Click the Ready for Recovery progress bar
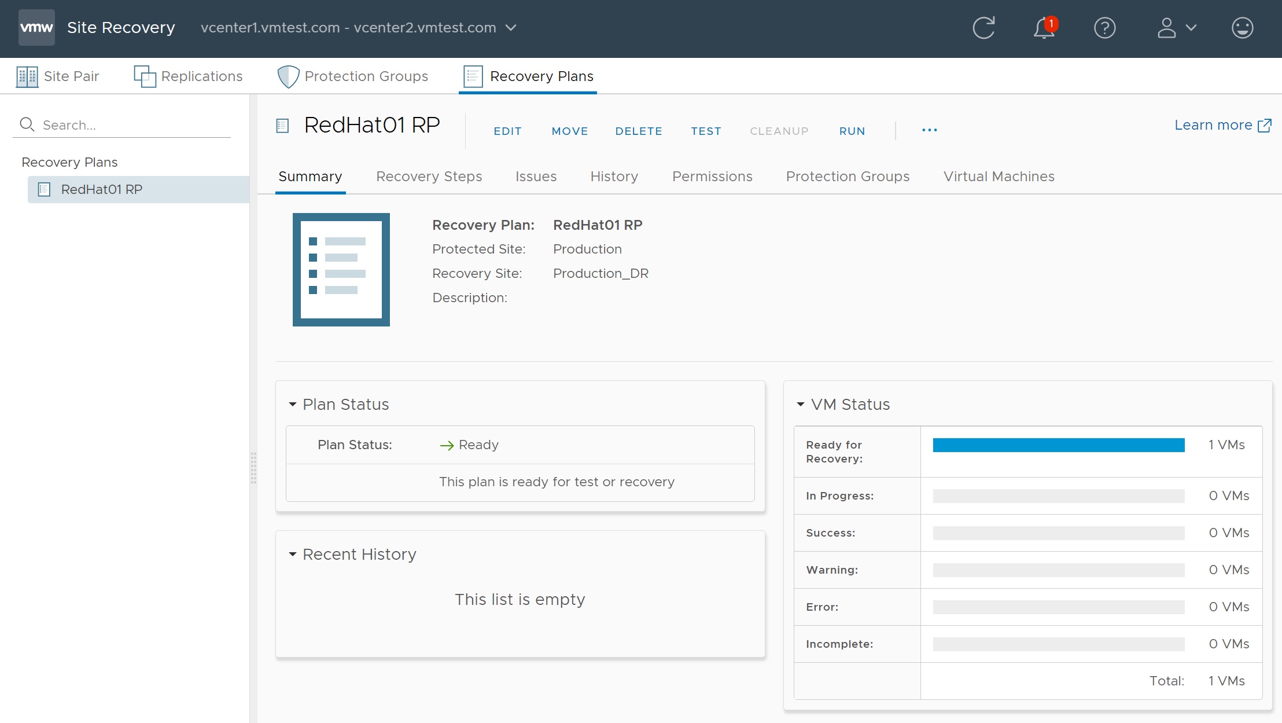The width and height of the screenshot is (1282, 723). (x=1058, y=445)
